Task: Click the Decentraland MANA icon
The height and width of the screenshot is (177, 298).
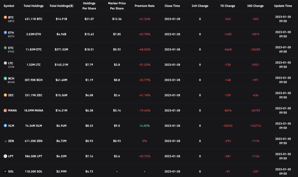Action: click(x=5, y=110)
